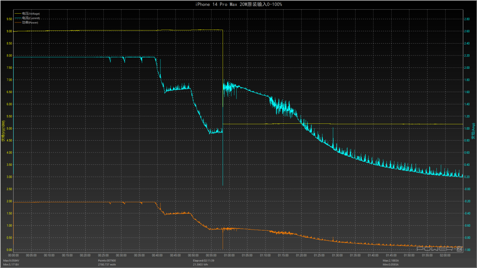Click the 00:00:00 time axis label
Screen dimensions: 477x268
point(13,255)
